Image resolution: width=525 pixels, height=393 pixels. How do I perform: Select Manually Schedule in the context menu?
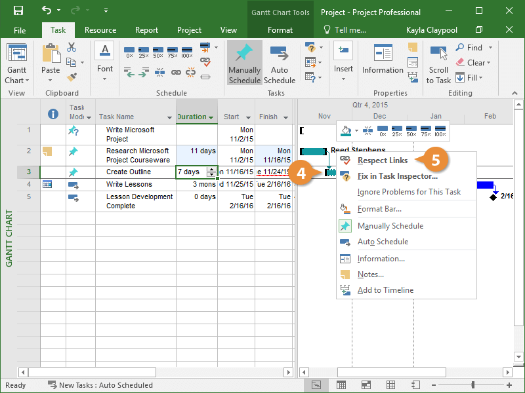coord(390,226)
